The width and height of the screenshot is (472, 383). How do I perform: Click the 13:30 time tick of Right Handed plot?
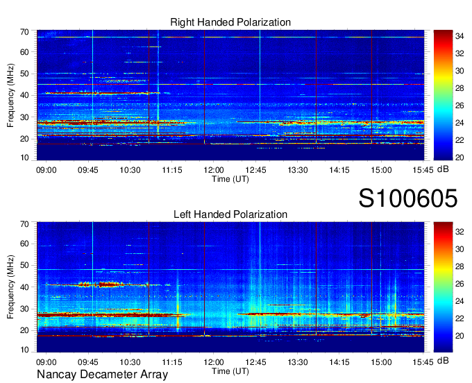298,170
